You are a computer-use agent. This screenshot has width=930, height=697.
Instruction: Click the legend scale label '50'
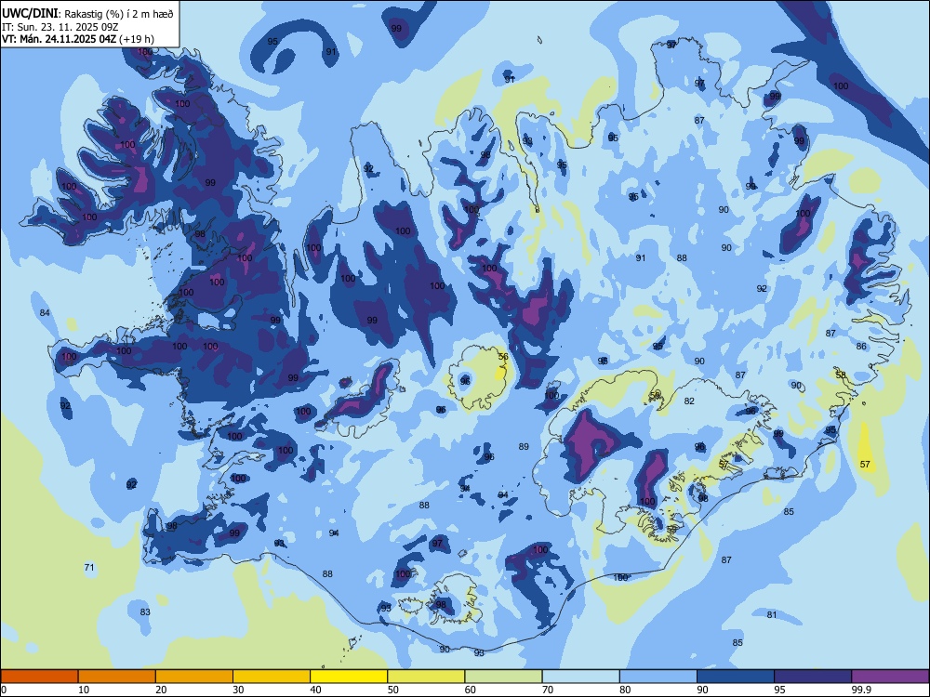tap(393, 690)
